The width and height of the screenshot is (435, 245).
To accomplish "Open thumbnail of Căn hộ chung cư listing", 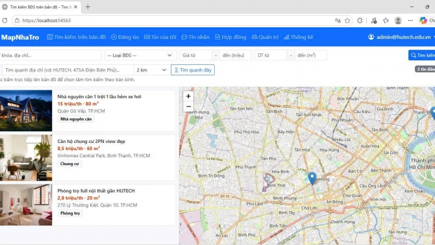I will [26, 158].
